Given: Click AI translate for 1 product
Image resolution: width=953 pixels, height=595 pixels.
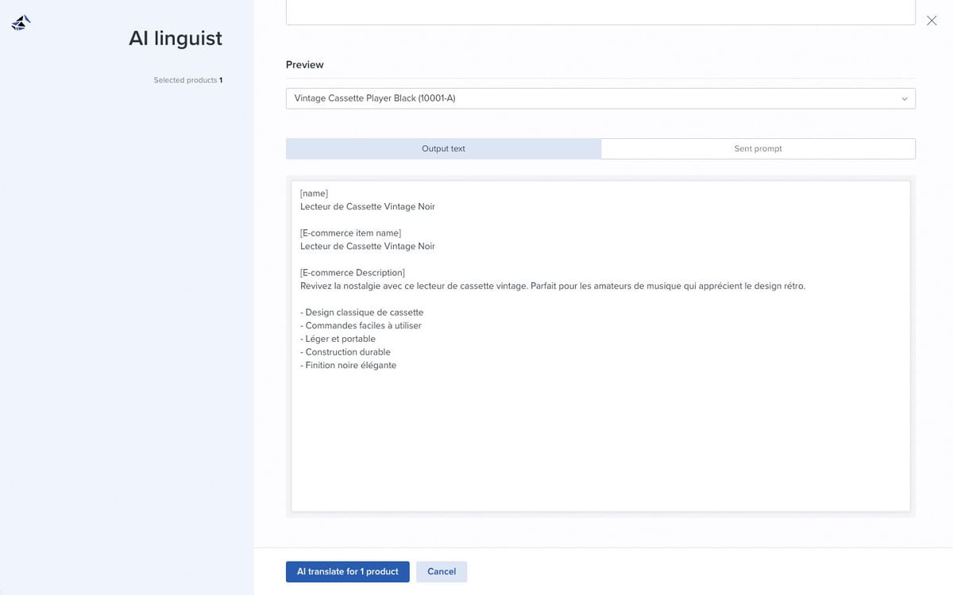Looking at the screenshot, I should (x=348, y=571).
